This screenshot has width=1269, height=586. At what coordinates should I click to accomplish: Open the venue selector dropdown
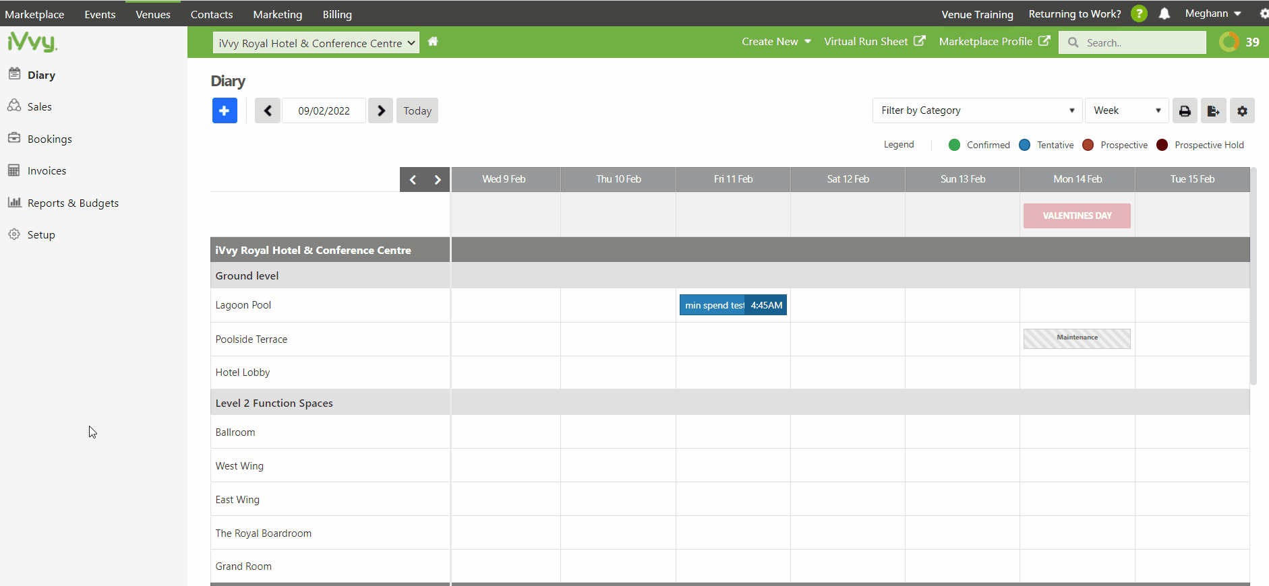point(316,43)
